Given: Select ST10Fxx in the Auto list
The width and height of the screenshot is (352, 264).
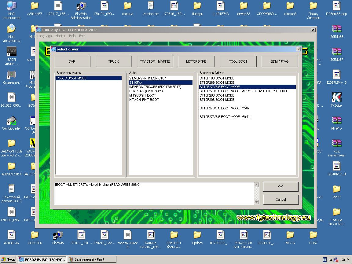Looking at the screenshot, I should coord(160,82).
